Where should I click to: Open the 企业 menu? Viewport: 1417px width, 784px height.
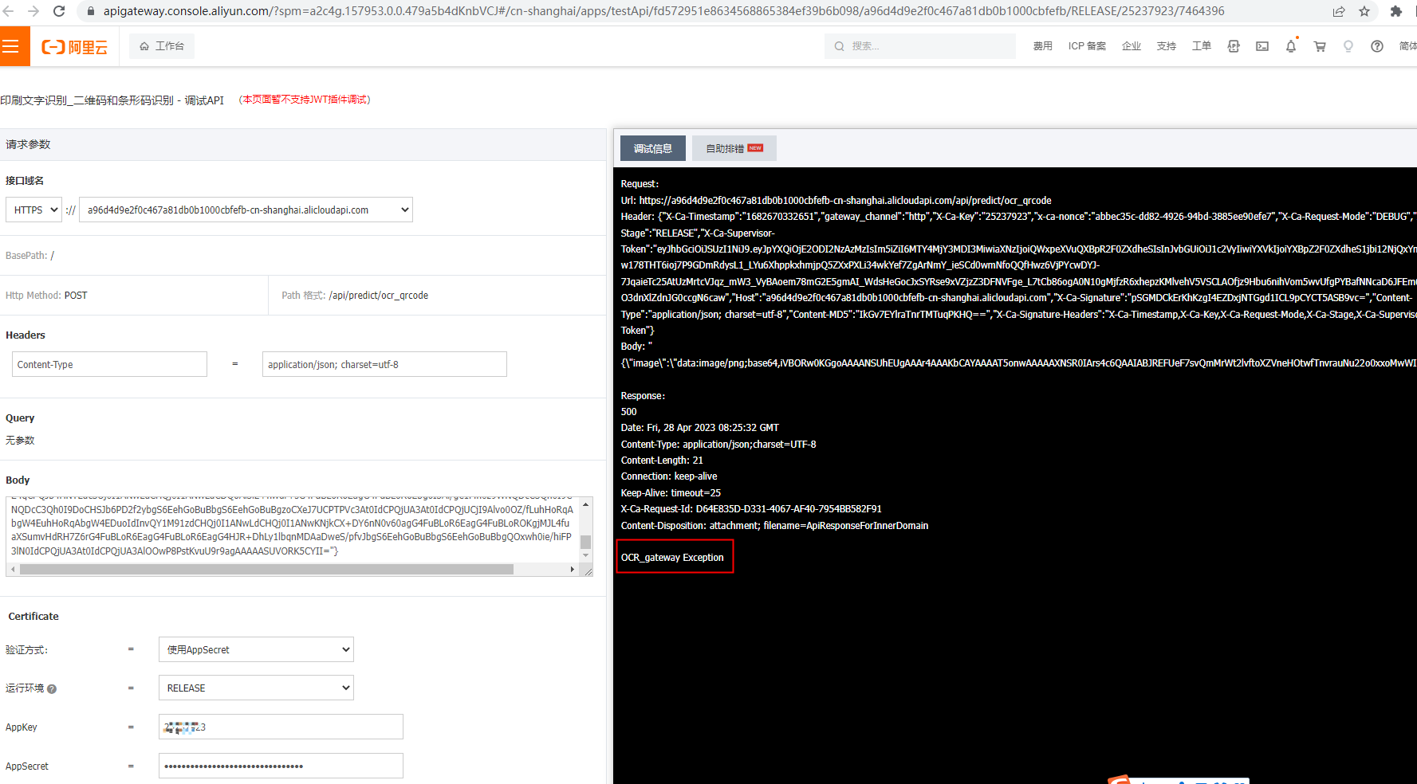pos(1131,46)
